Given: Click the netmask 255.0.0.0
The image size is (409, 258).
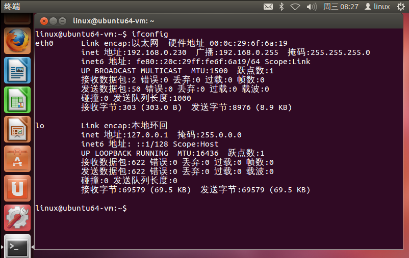Looking at the screenshot, I should (x=221, y=135).
